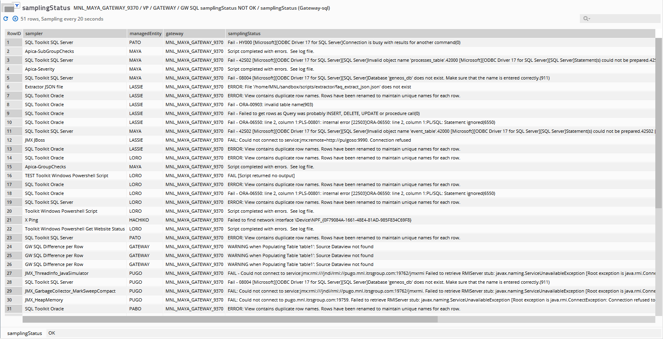Click the refresh dataview icon
The height and width of the screenshot is (339, 663).
click(x=6, y=19)
